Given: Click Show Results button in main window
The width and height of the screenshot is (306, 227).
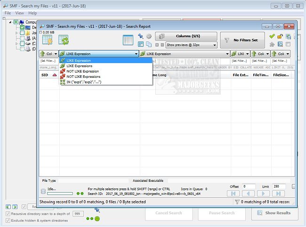Looking at the screenshot, I should [275, 213].
